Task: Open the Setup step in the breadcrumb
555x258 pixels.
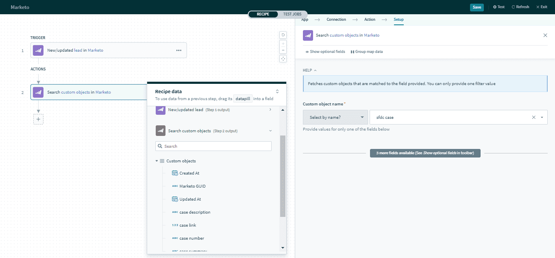Action: tap(398, 20)
